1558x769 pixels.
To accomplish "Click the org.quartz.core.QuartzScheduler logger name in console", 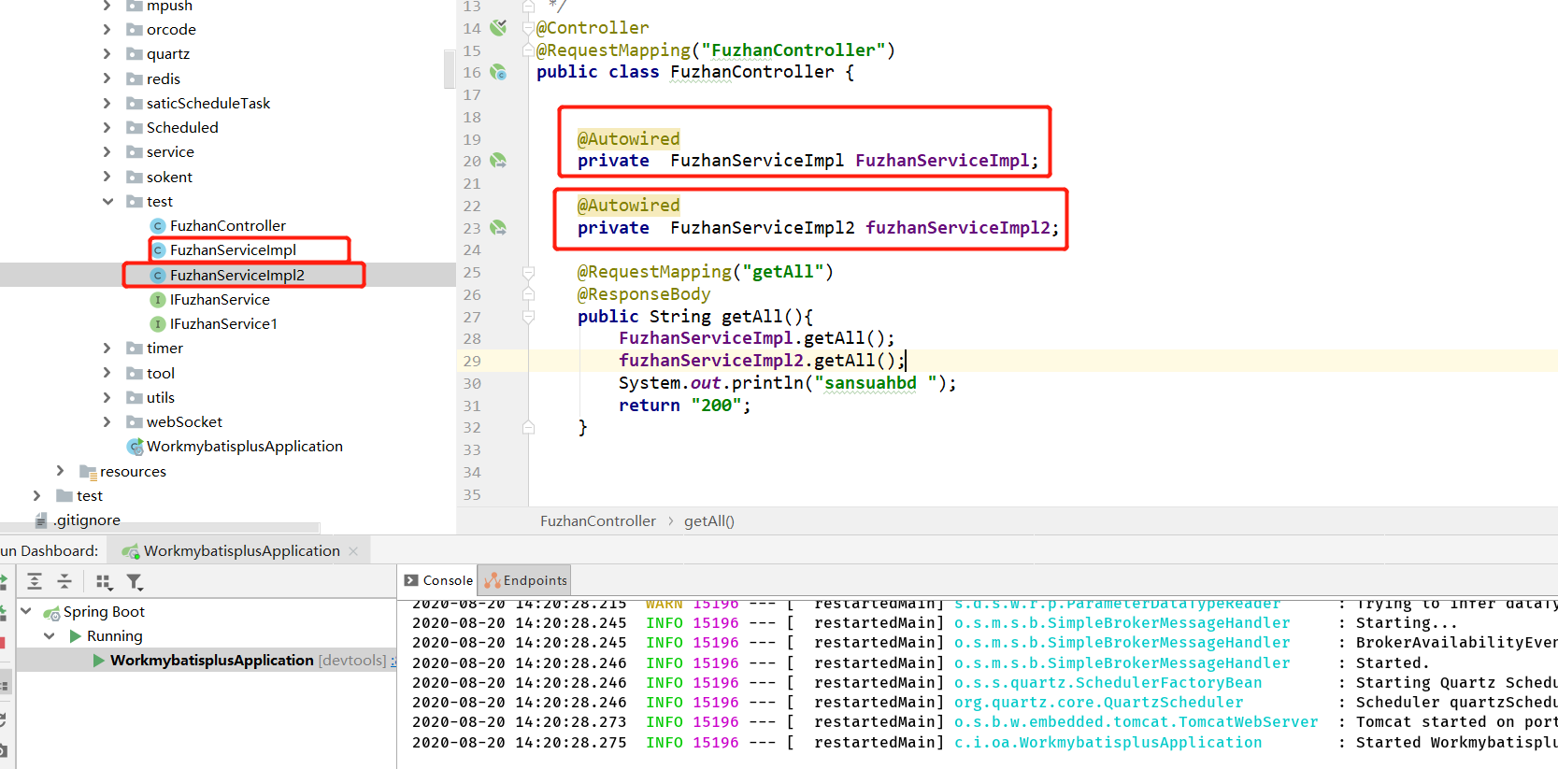I will (x=1098, y=702).
